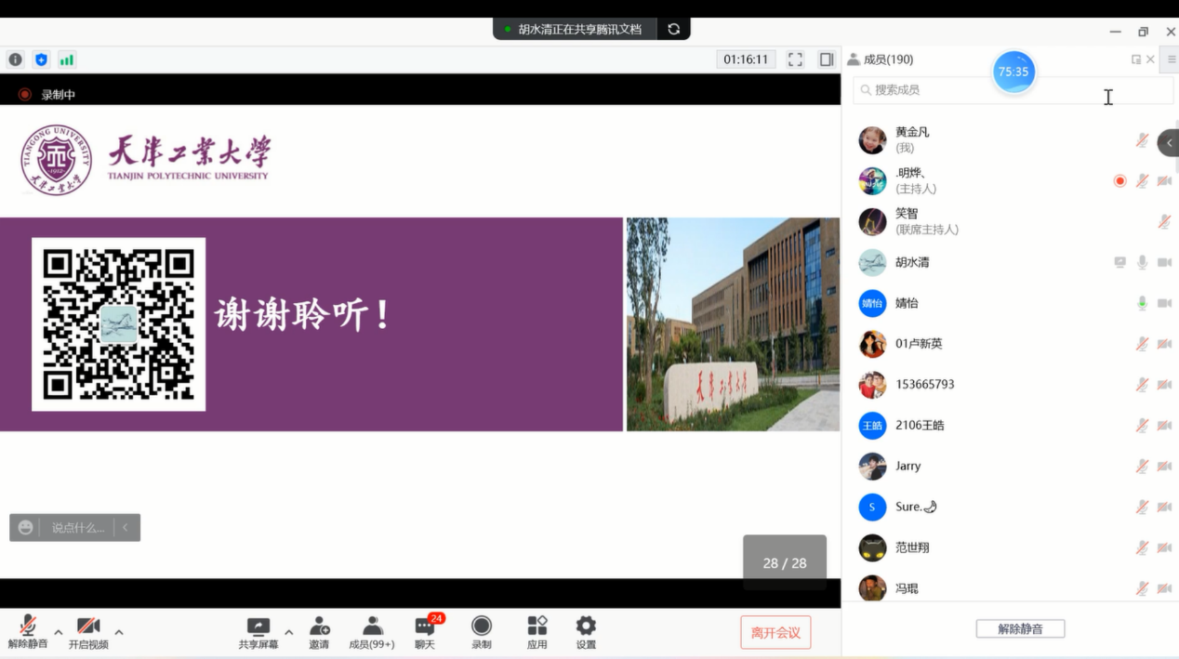Click the 胡水清正在共享腾讯文档 sharing banner

575,29
